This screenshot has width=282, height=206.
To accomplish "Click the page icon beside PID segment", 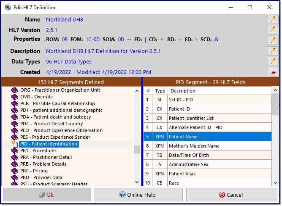I will click(15, 144).
